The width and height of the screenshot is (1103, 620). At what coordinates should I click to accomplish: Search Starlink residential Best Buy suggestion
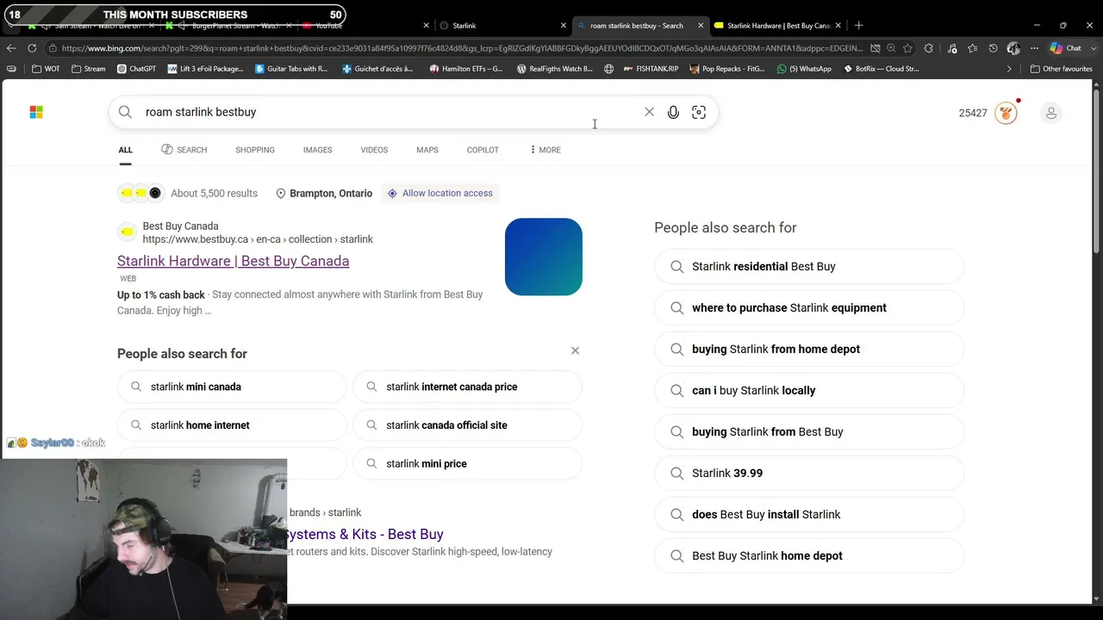[x=809, y=266]
